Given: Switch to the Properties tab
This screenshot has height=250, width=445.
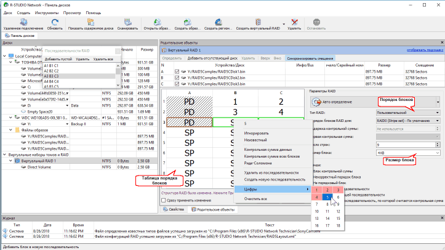Looking at the screenshot, I should coord(174,209).
